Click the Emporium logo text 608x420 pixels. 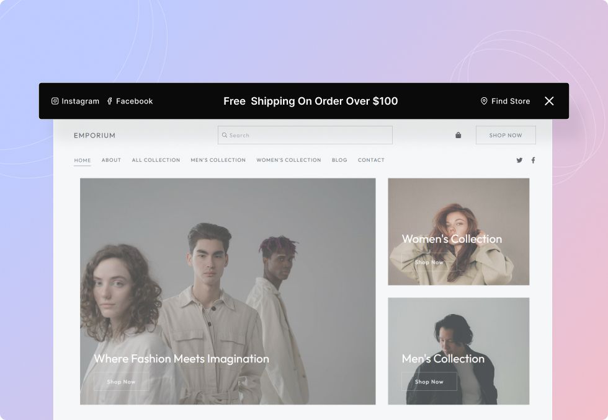[94, 136]
